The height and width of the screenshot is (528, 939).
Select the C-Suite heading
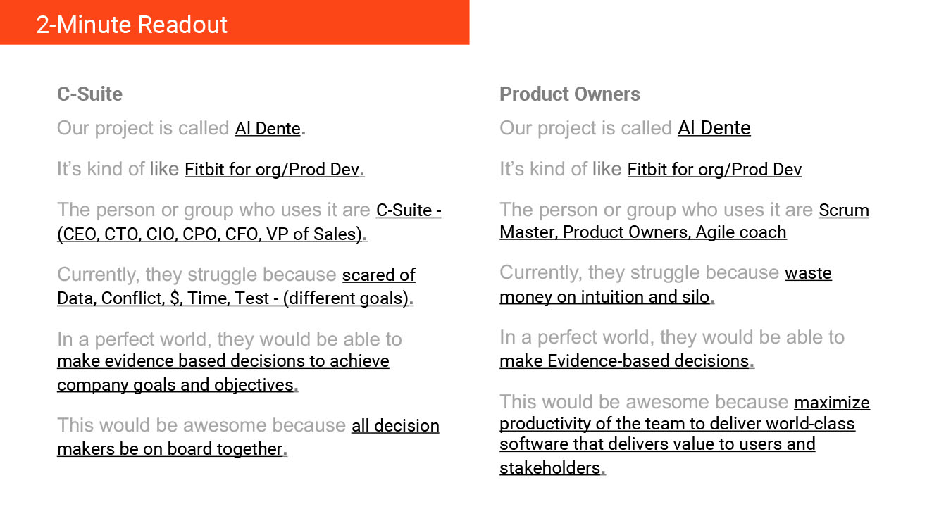click(89, 94)
